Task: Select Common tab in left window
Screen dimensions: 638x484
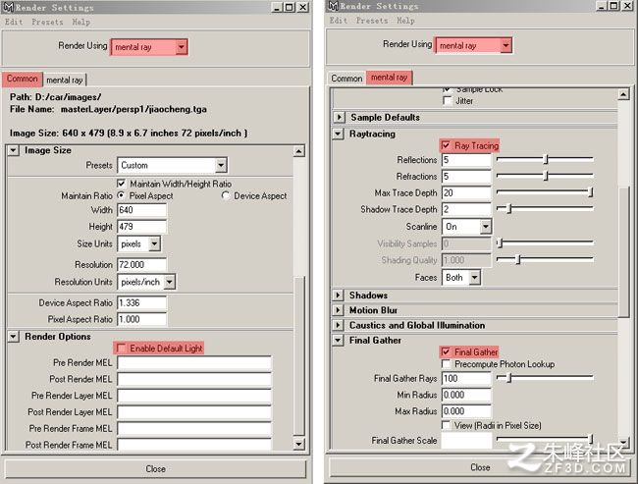Action: [22, 79]
